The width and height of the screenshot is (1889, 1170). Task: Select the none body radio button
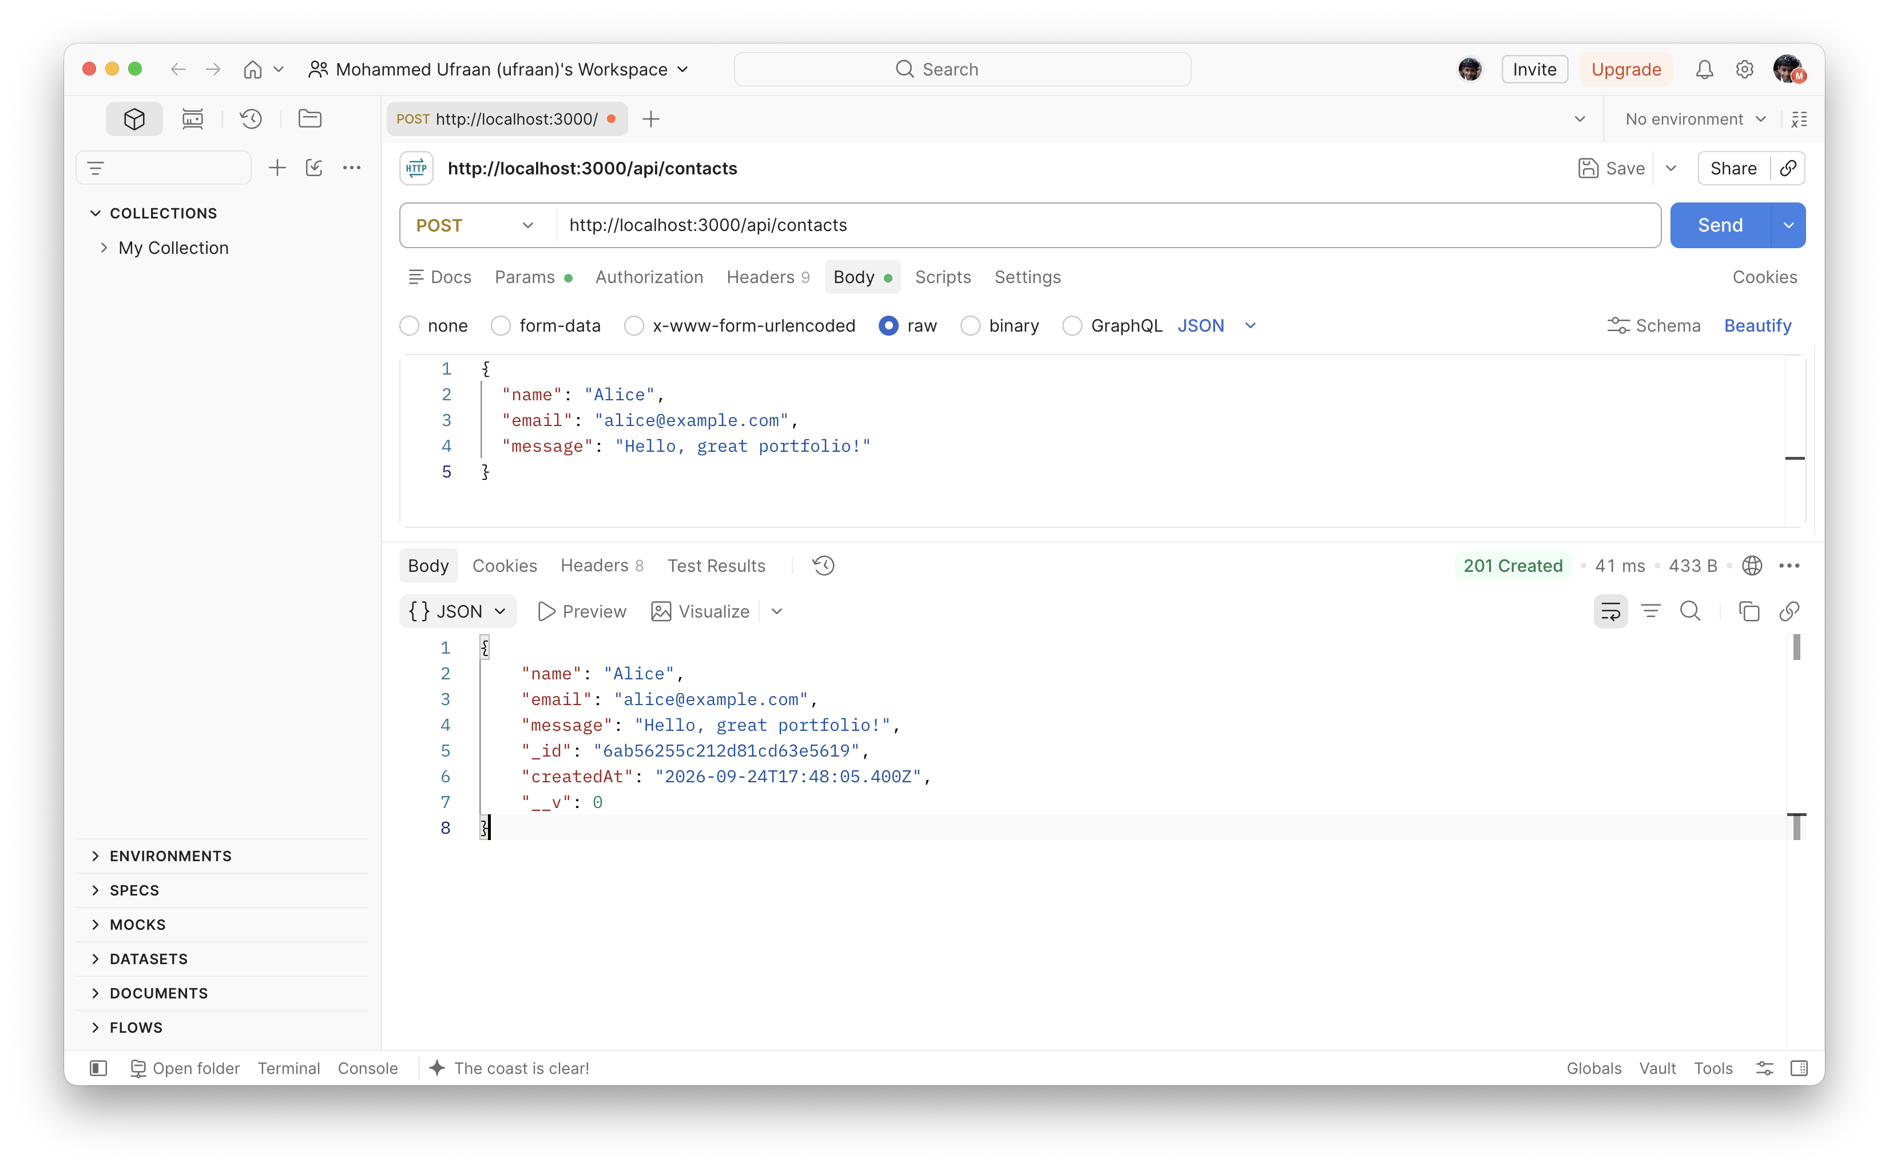pyautogui.click(x=410, y=326)
